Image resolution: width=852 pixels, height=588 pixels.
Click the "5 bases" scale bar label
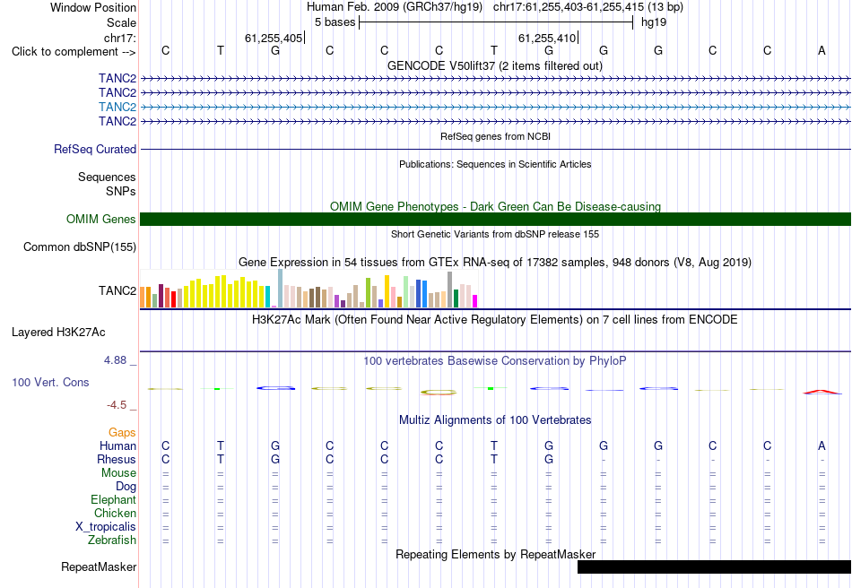pos(335,22)
